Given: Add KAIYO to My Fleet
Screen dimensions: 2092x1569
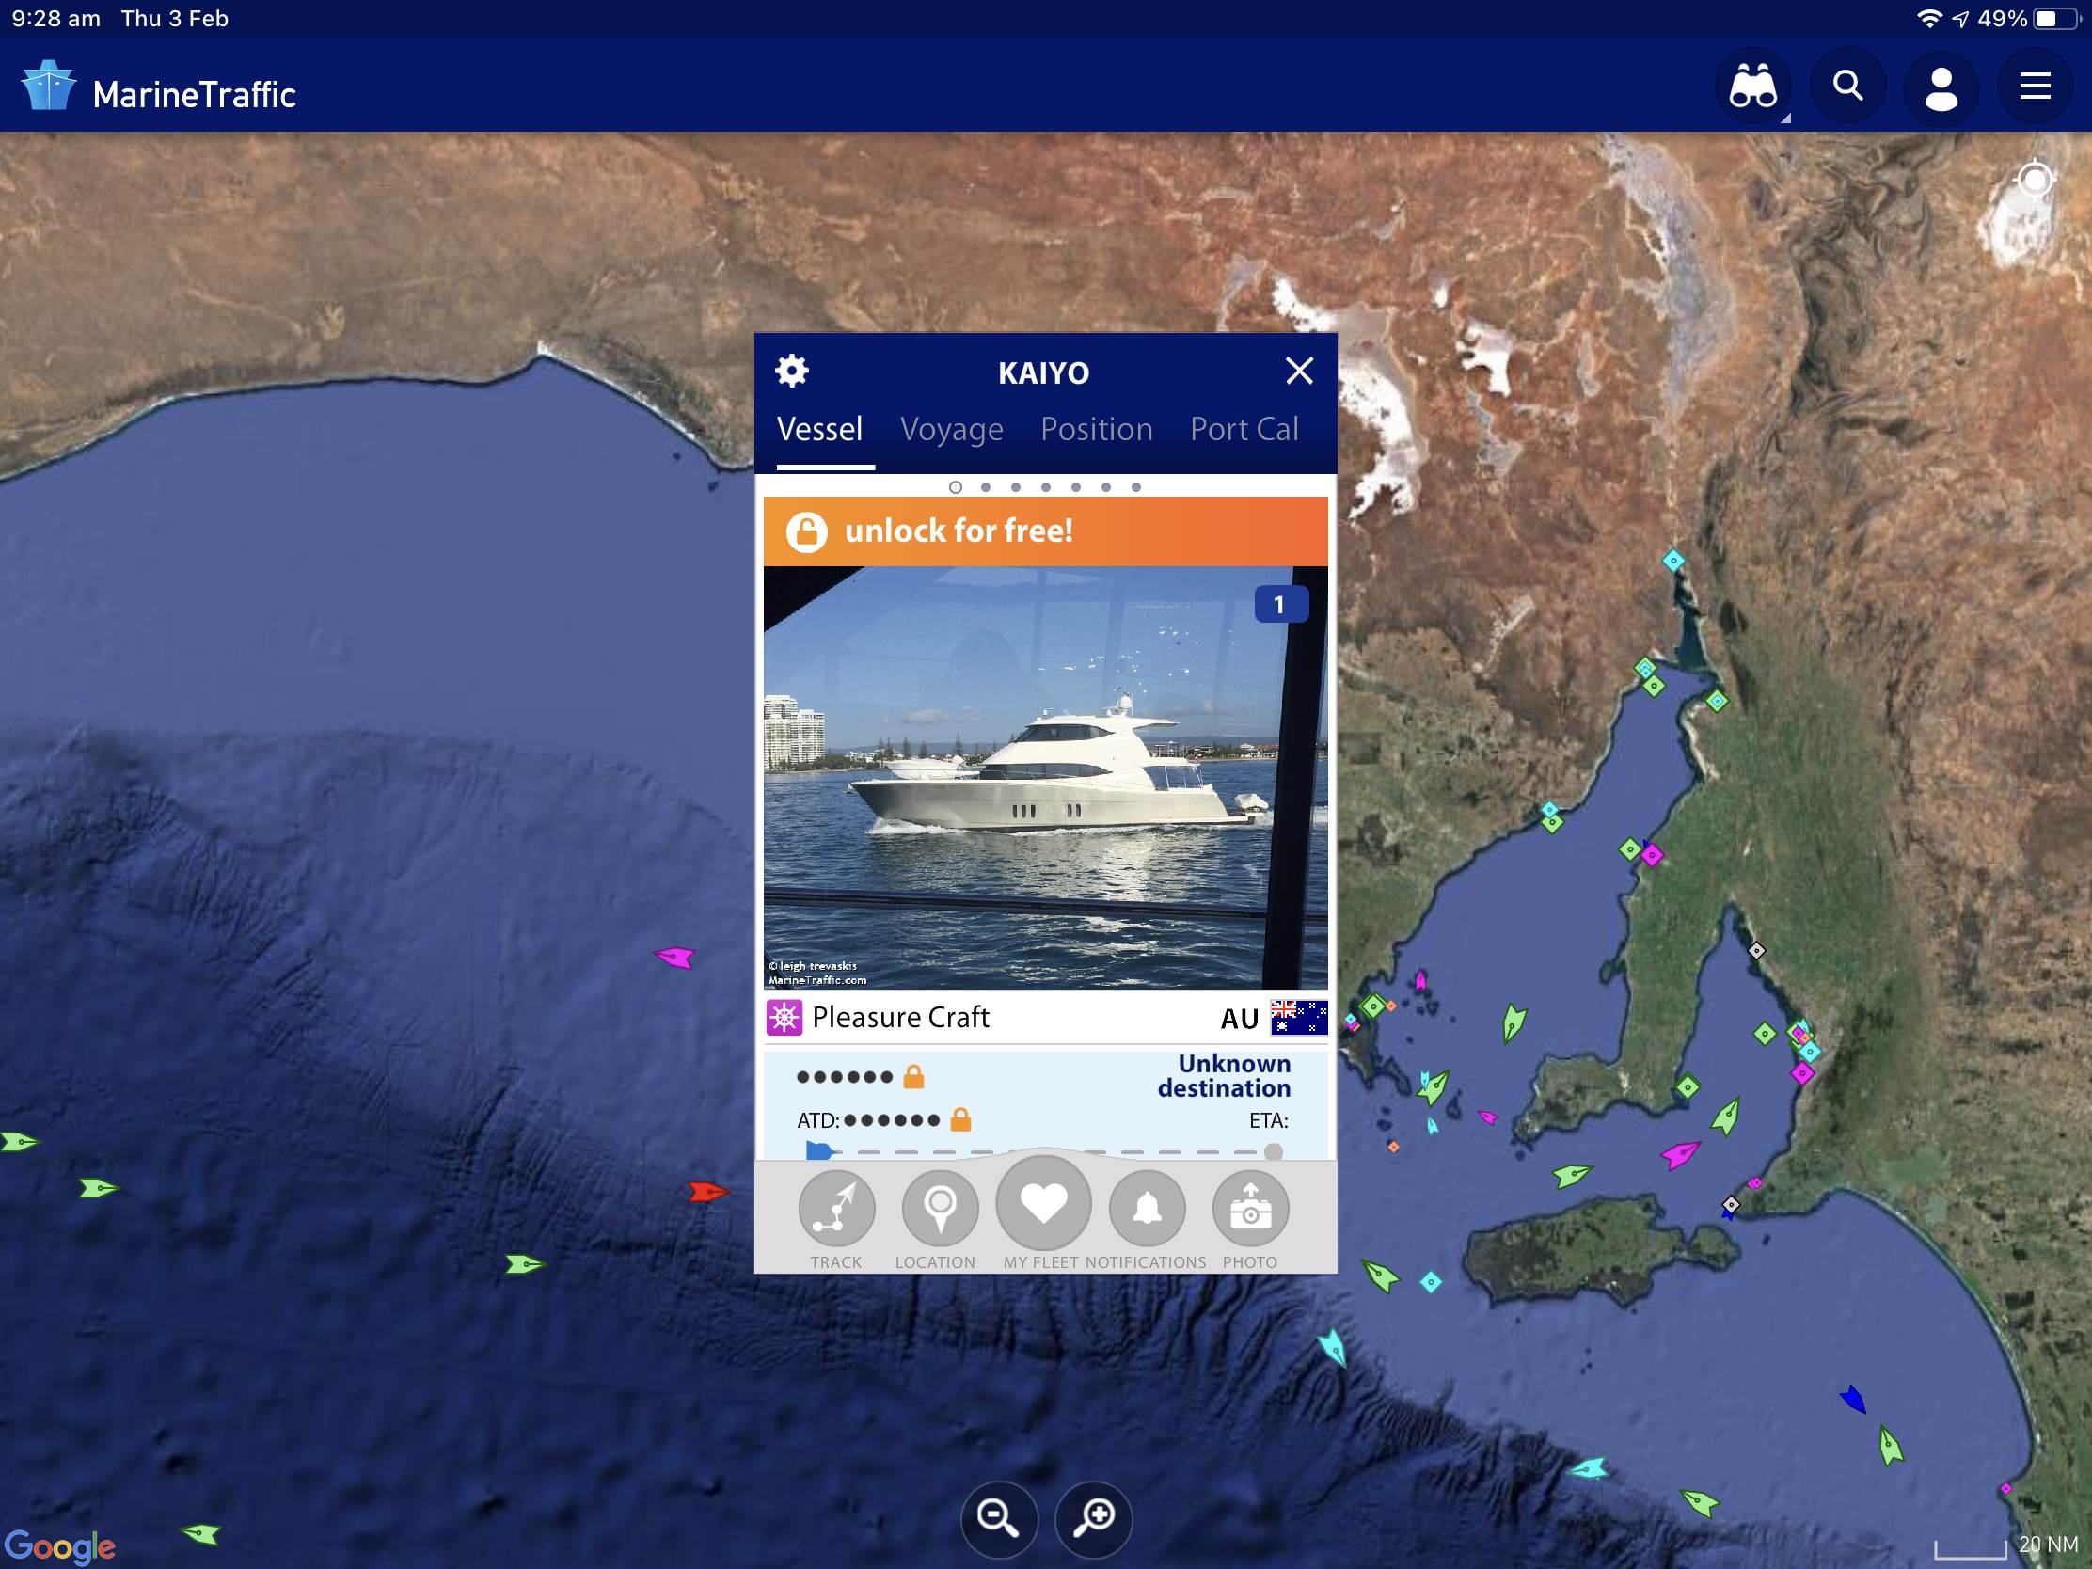Looking at the screenshot, I should click(1043, 1213).
